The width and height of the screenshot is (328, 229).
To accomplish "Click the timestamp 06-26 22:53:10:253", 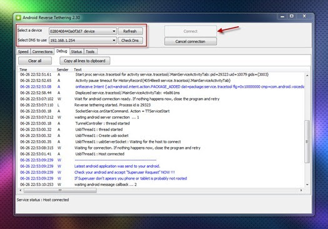I will tap(36, 185).
